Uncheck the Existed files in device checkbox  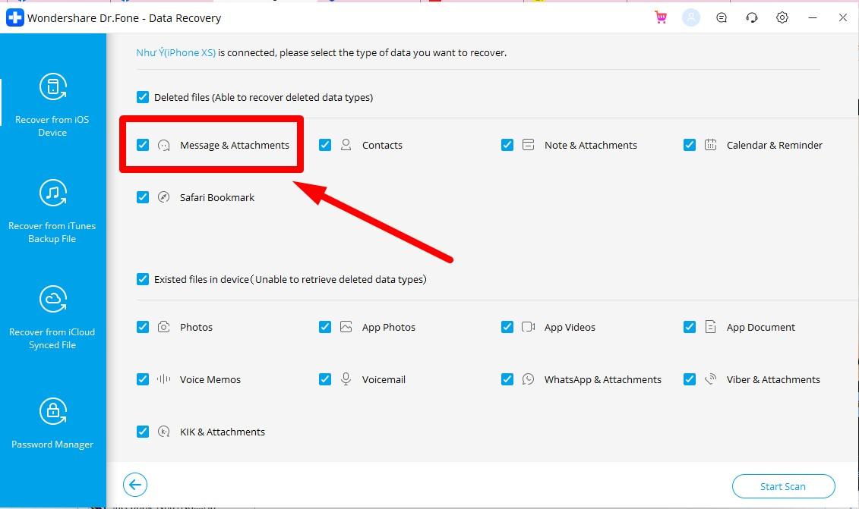(143, 279)
